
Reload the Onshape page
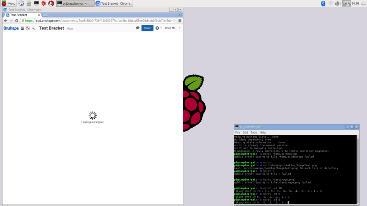point(16,21)
